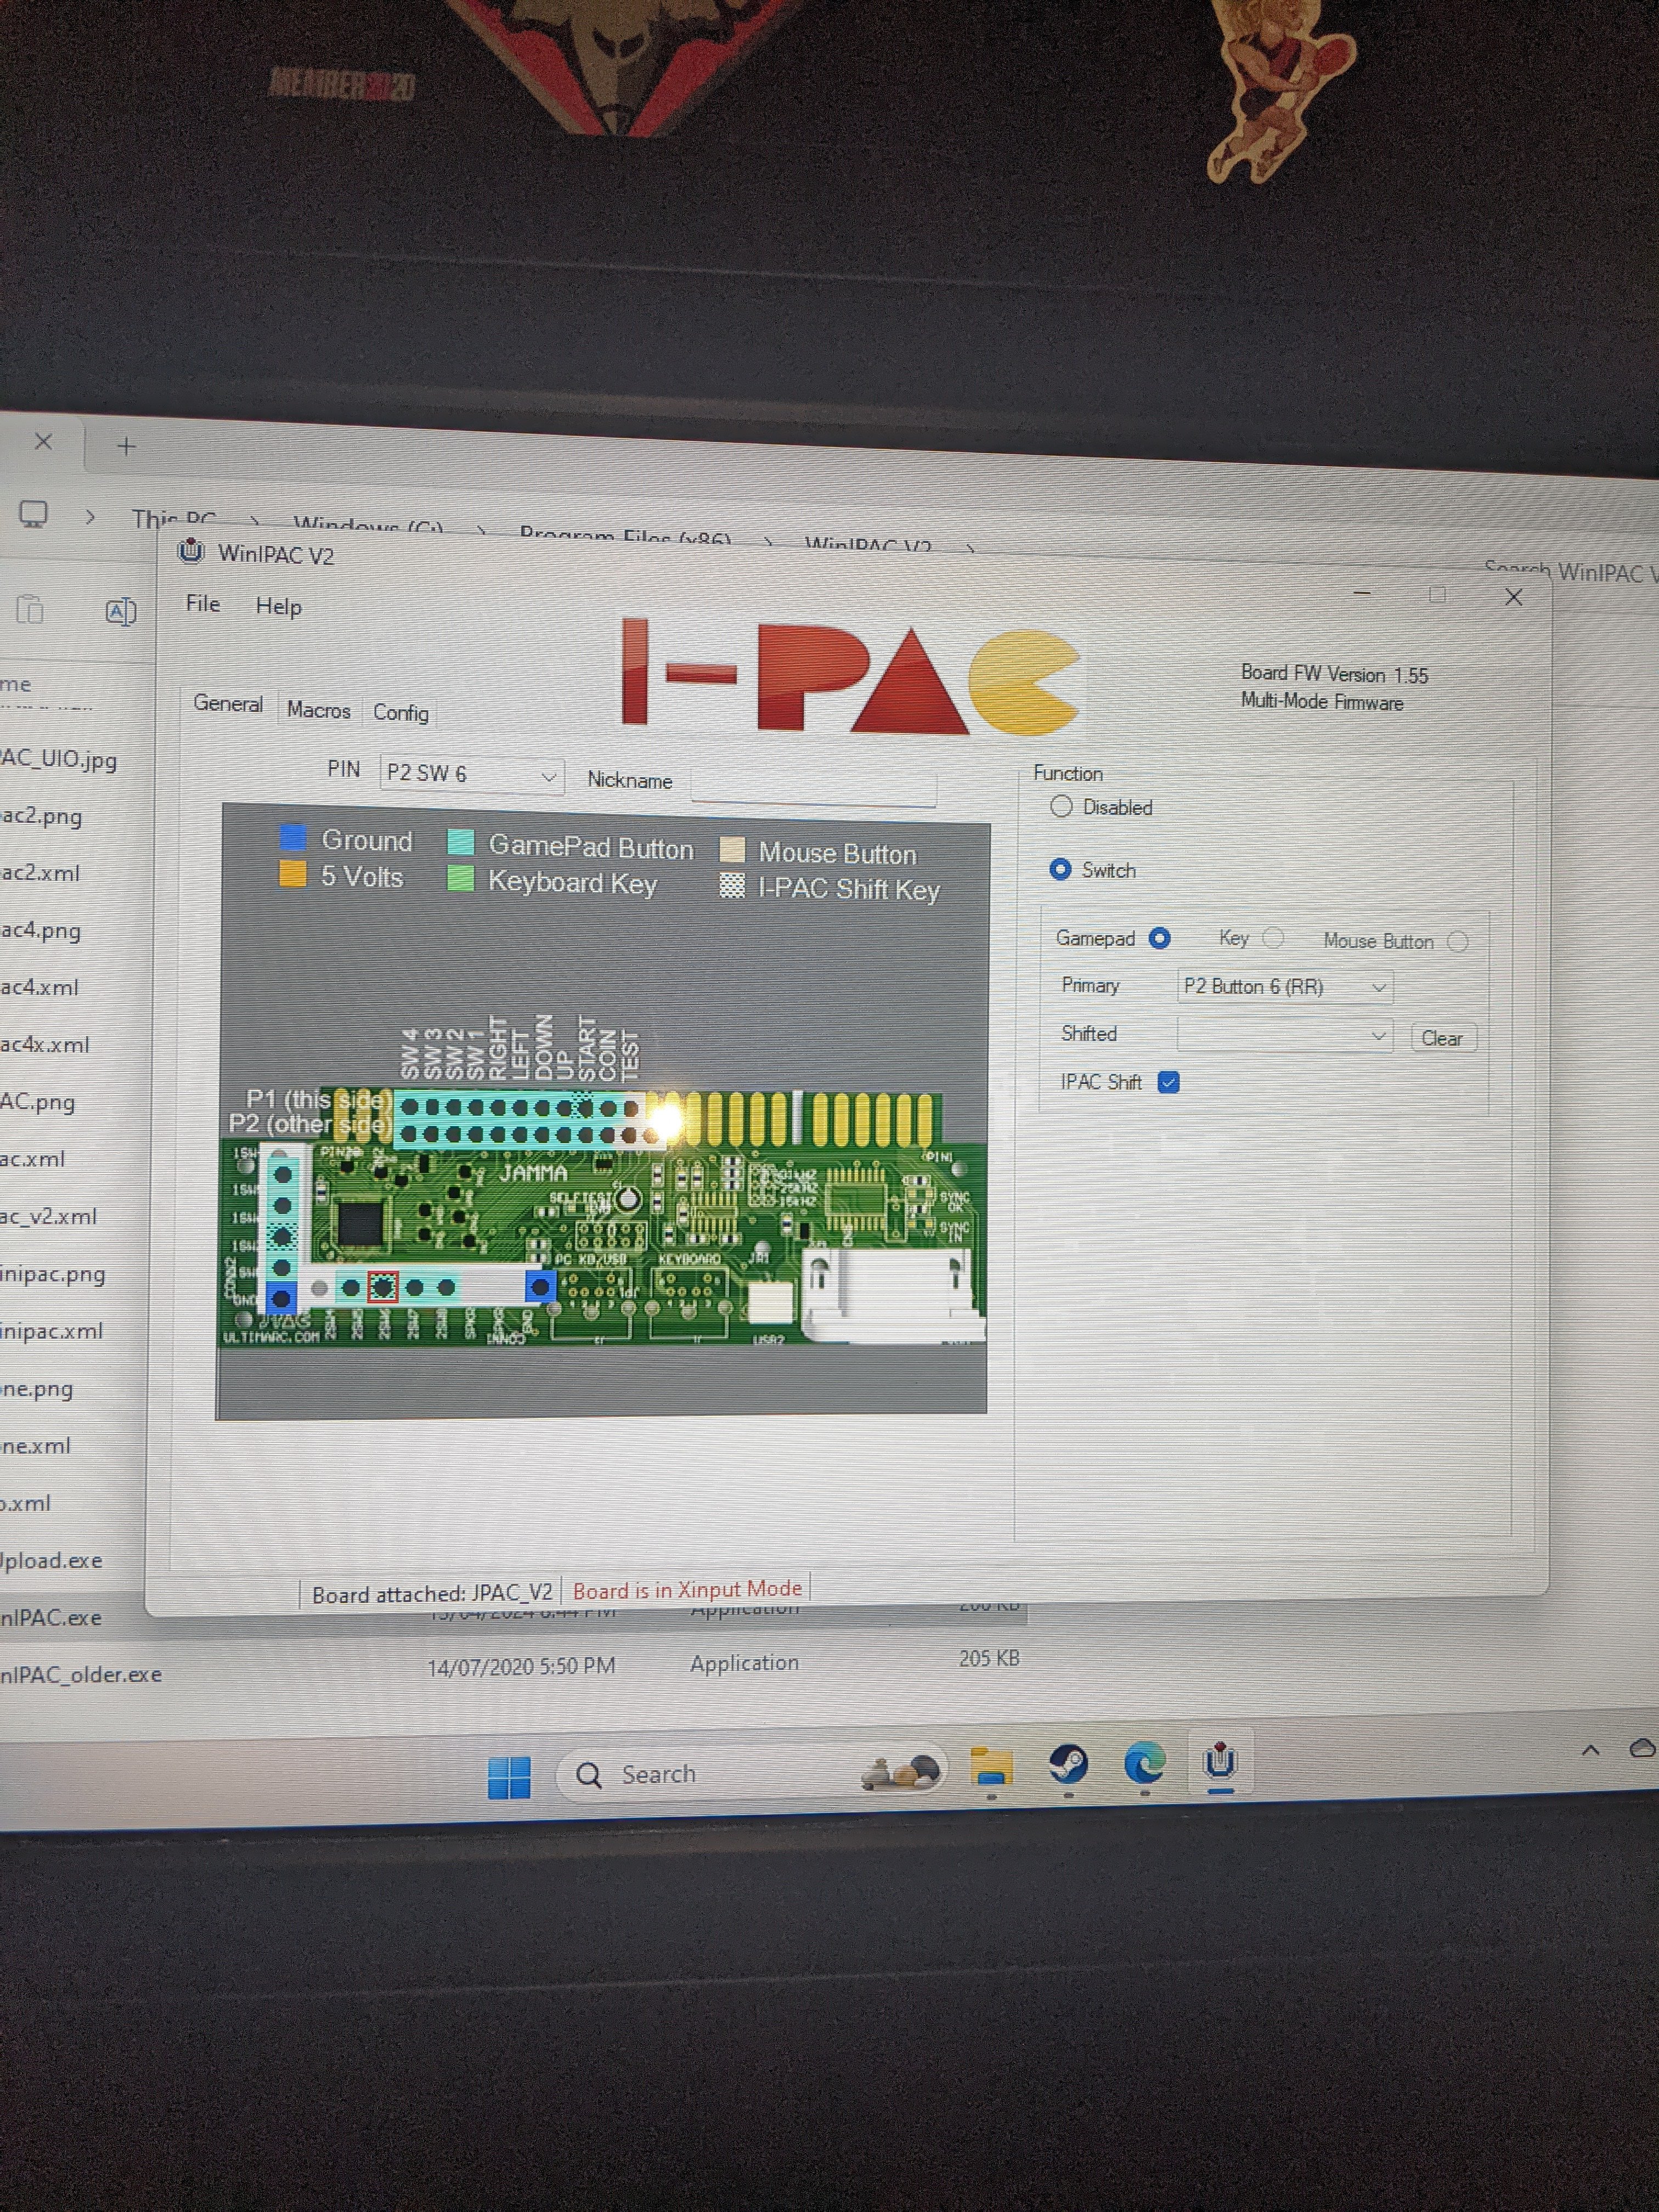Open the Primary dropdown showing P2 Button 6 (RR)
This screenshot has width=1659, height=2212.
click(x=1285, y=987)
